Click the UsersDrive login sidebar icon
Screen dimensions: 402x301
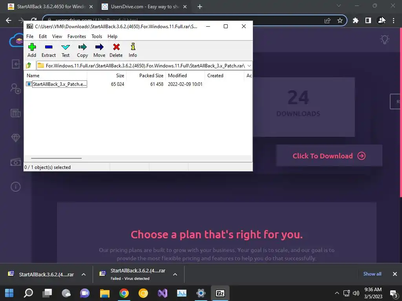[16, 64]
